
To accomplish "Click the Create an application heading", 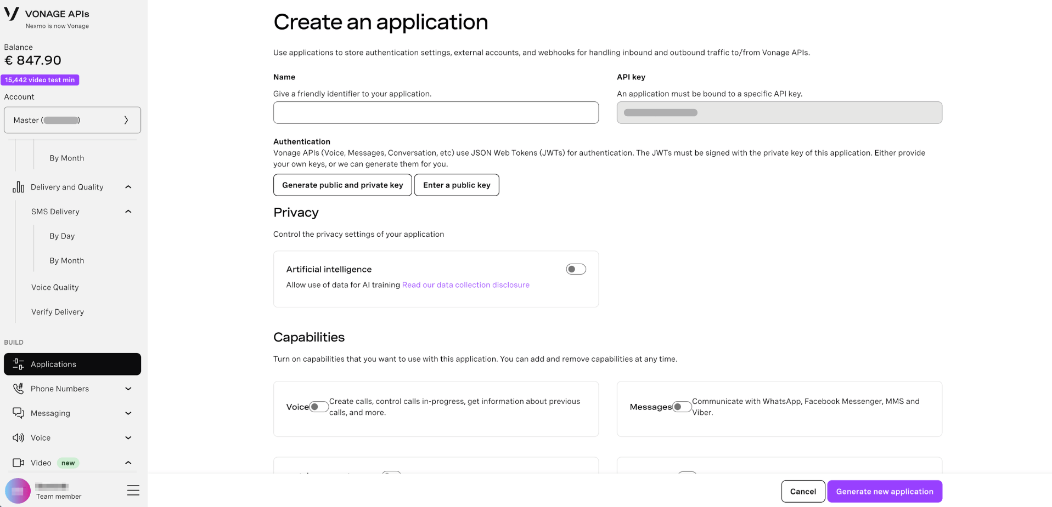I will point(381,22).
